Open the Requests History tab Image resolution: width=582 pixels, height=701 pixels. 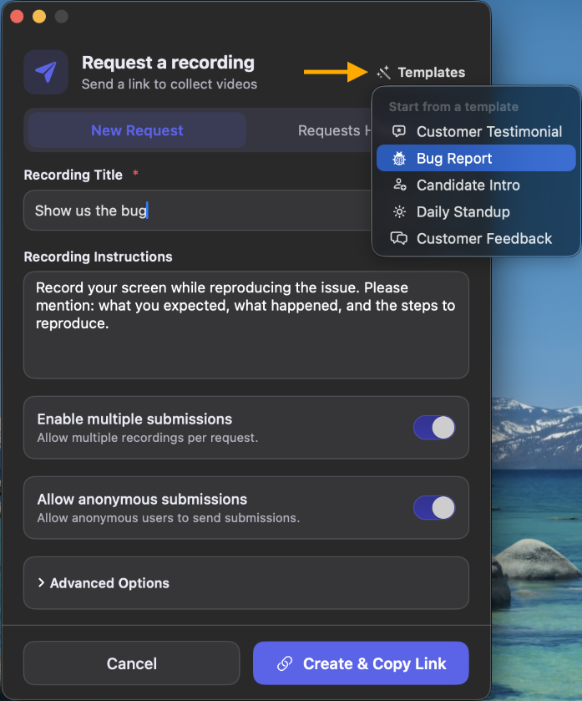(334, 130)
